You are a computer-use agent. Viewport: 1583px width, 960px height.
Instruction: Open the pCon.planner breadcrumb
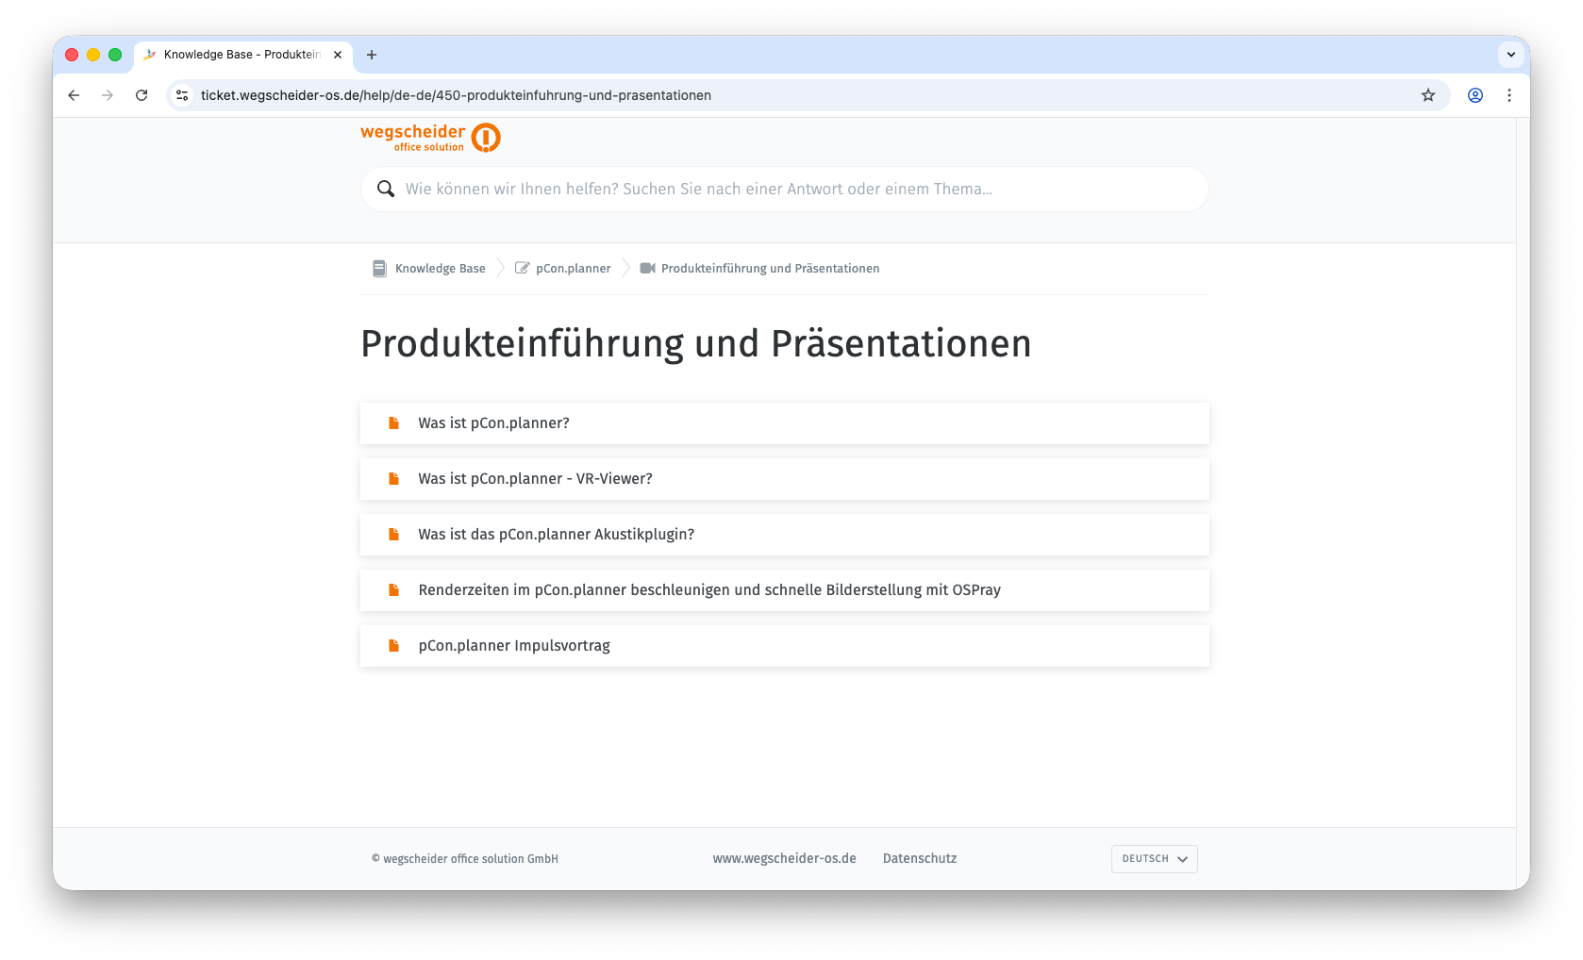pos(573,269)
